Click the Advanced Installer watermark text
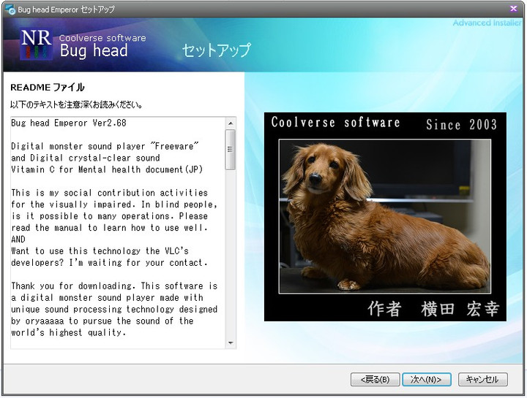Image resolution: width=527 pixels, height=398 pixels. point(486,23)
